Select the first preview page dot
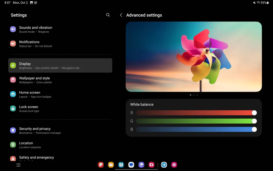273x171 pixels. [191, 95]
